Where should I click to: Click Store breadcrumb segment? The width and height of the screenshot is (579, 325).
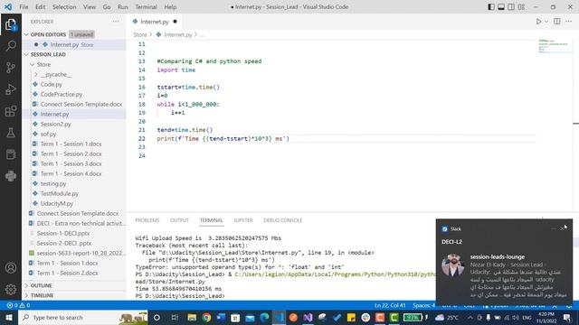pyautogui.click(x=140, y=34)
